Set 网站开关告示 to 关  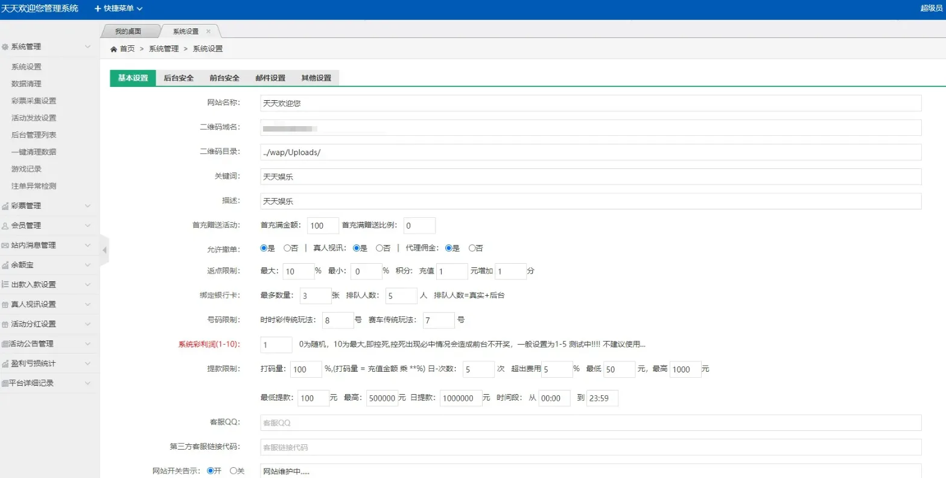click(233, 471)
